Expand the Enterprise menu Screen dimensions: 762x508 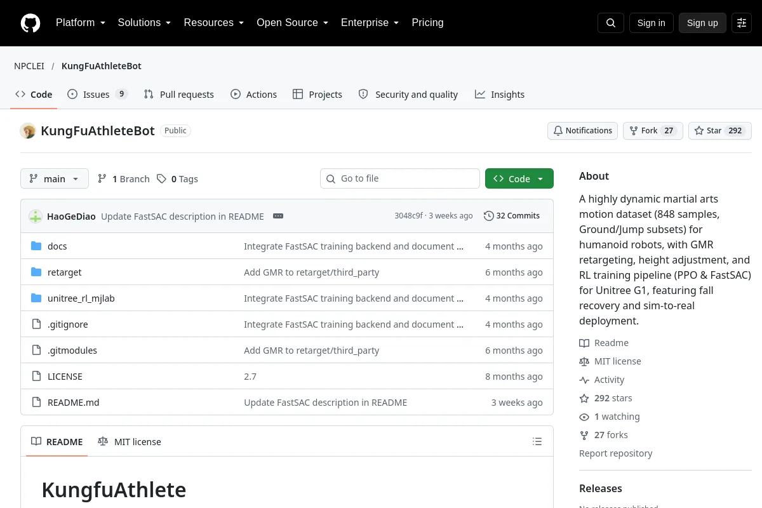370,23
